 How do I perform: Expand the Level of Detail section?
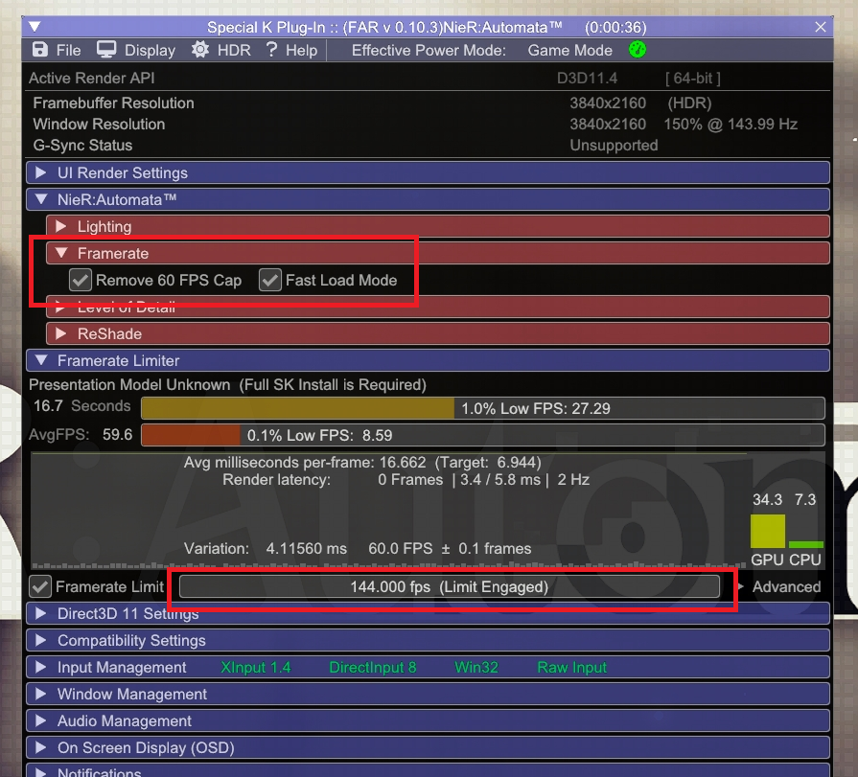pyautogui.click(x=438, y=307)
